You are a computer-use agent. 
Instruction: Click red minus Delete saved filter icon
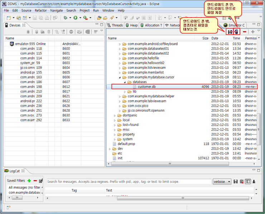tap(35, 181)
